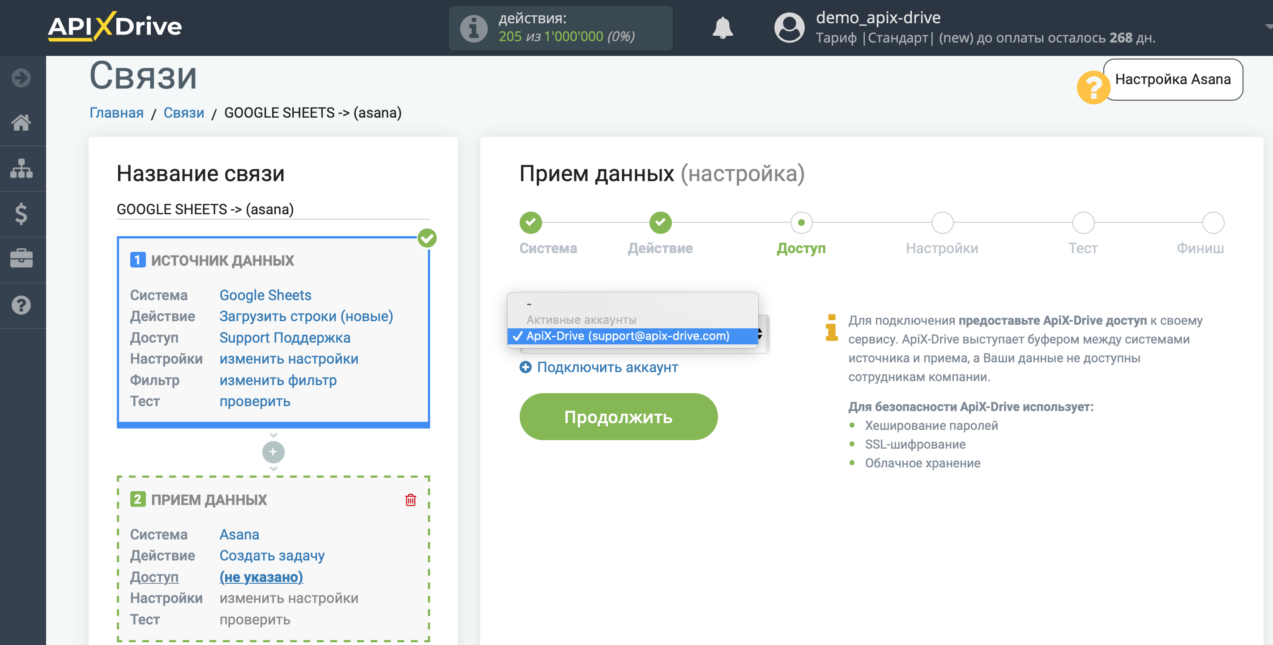This screenshot has width=1273, height=645.
Task: Open Загрузить строки (новые) action link
Action: click(306, 316)
